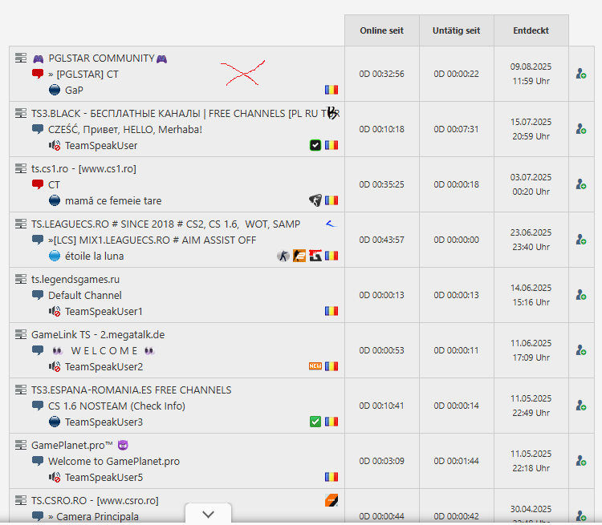The image size is (602, 525).
Task: Expand list with the bottom chevron-down button
Action: click(208, 514)
